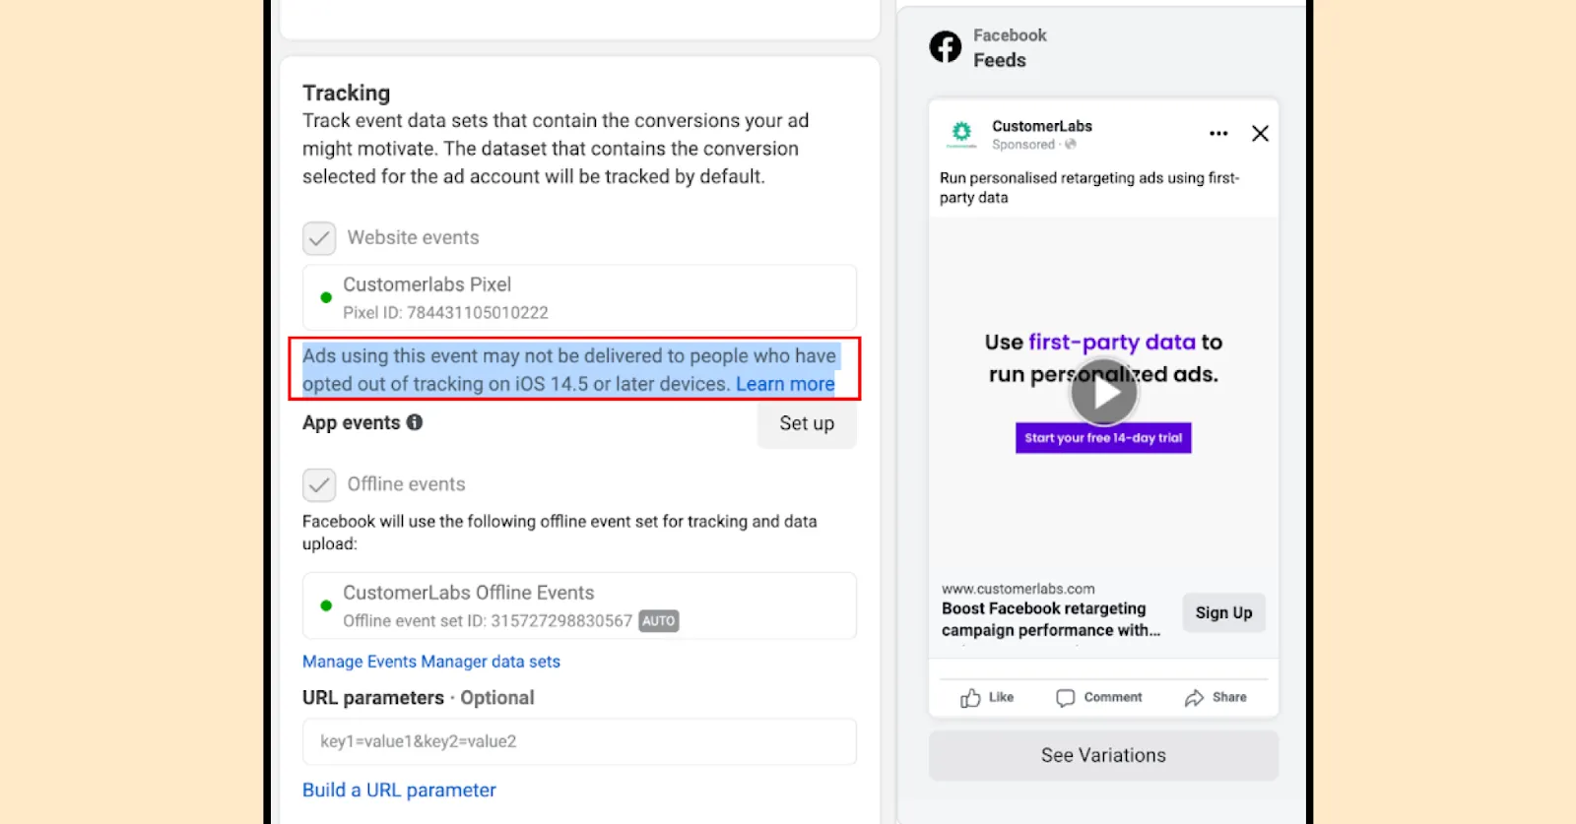Click the Share arrow icon

tap(1194, 698)
